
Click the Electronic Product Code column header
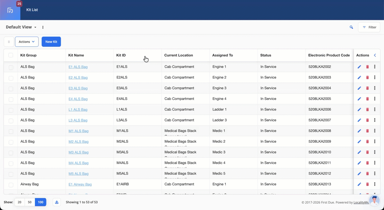pyautogui.click(x=329, y=55)
